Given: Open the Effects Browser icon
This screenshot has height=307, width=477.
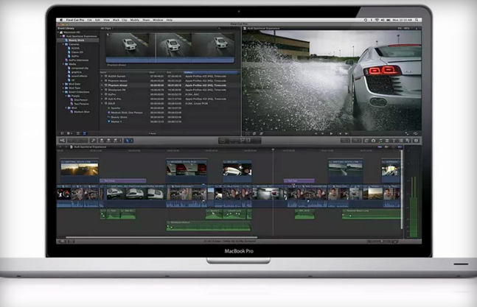Looking at the screenshot, I should coord(366,141).
